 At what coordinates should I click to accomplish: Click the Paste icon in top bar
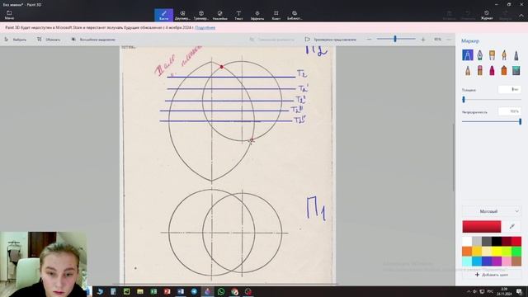point(449,15)
